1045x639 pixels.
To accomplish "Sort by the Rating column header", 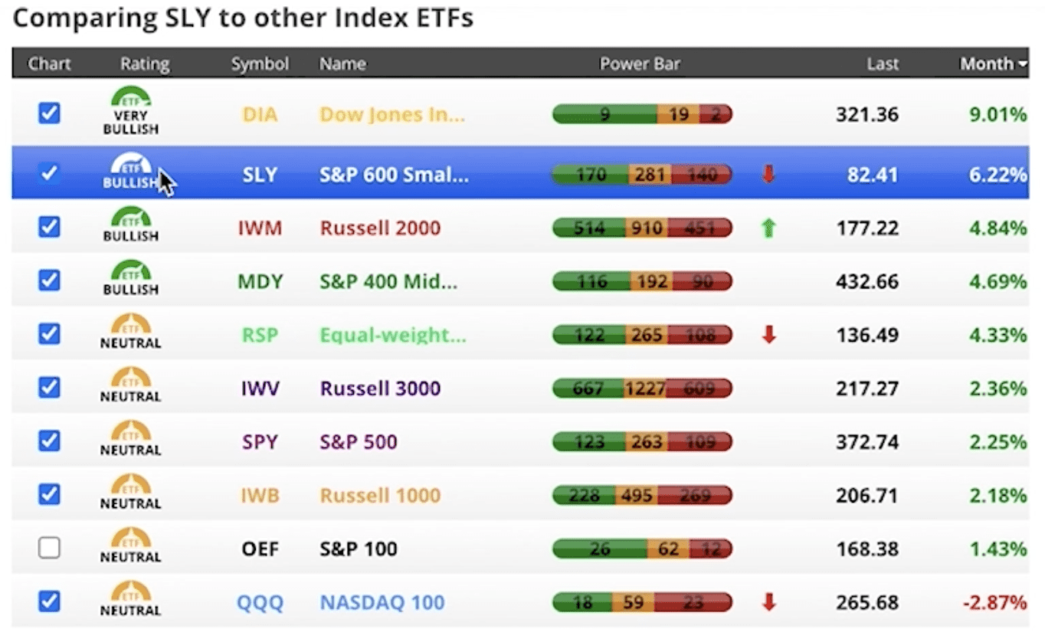I will (145, 64).
